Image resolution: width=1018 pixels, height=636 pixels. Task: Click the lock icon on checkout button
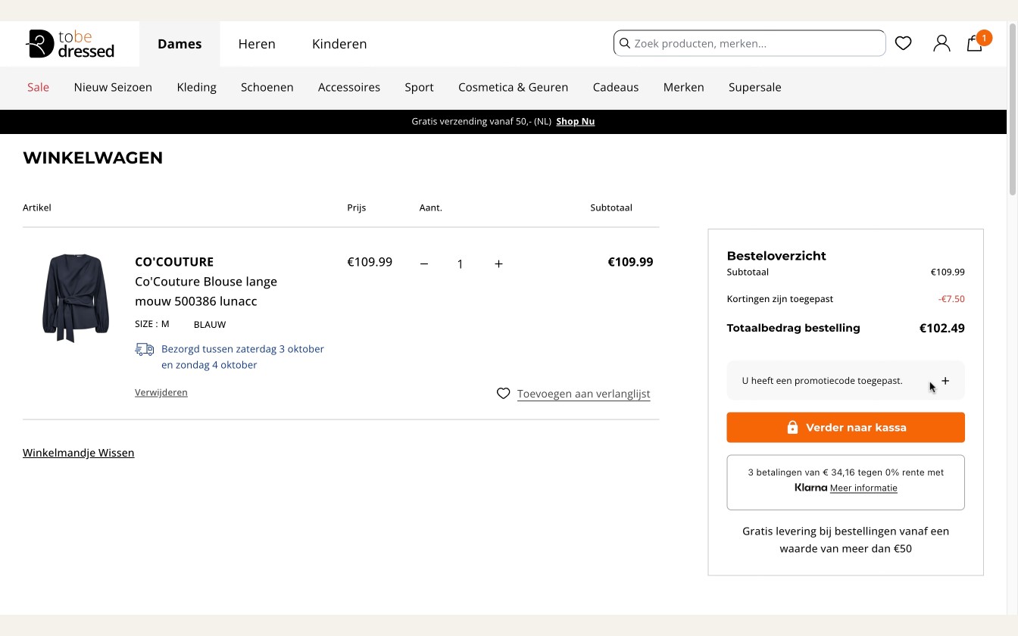[x=792, y=427]
